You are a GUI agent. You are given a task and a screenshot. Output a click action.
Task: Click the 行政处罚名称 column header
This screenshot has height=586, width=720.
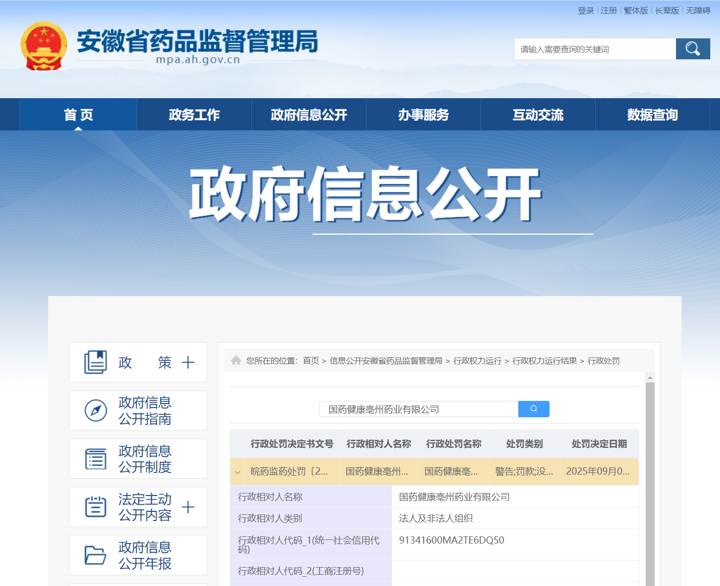[454, 444]
